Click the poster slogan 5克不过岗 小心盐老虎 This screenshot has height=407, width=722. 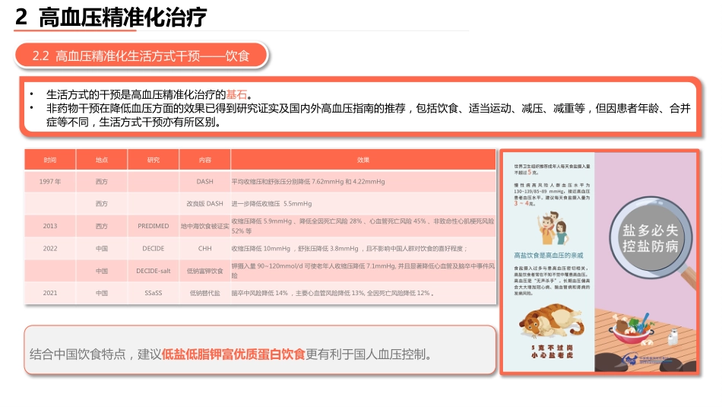coord(552,351)
